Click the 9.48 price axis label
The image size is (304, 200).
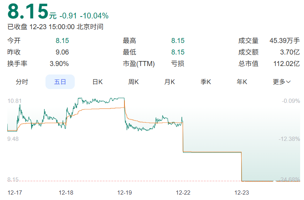tap(13, 139)
